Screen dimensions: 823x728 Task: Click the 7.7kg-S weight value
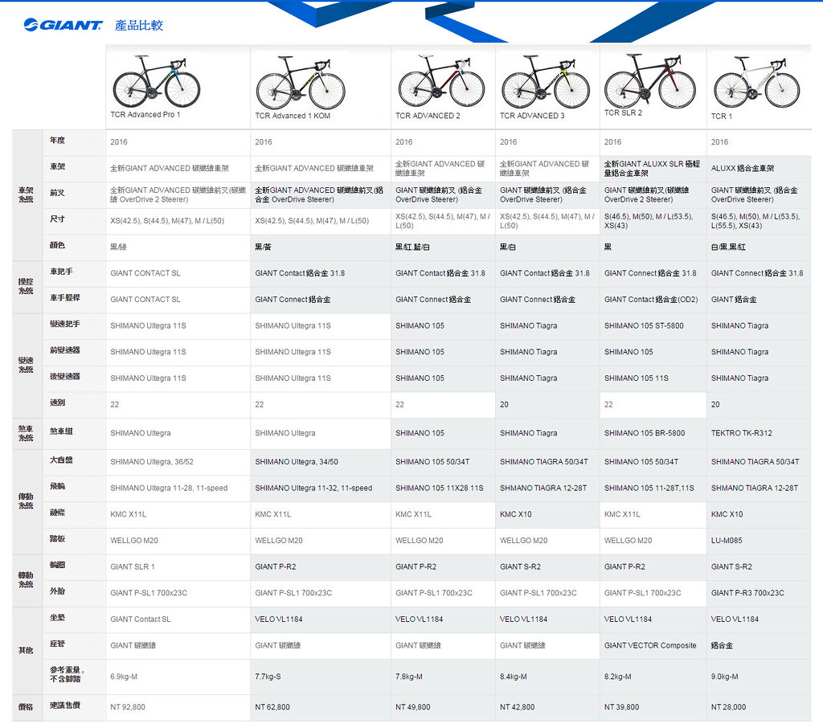[x=268, y=677]
